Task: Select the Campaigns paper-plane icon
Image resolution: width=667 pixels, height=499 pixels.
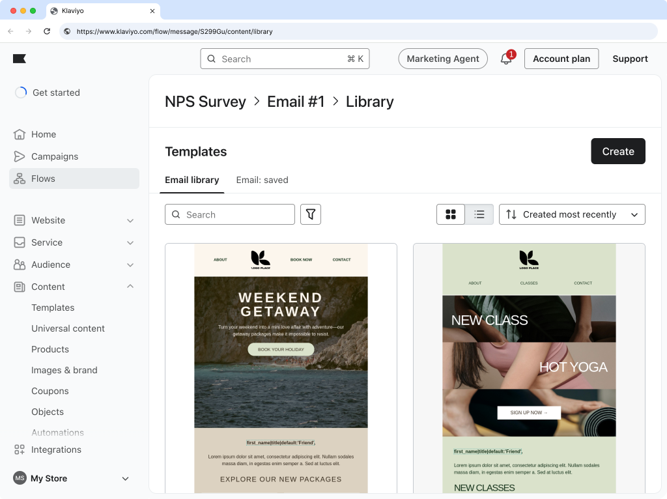Action: coord(20,156)
